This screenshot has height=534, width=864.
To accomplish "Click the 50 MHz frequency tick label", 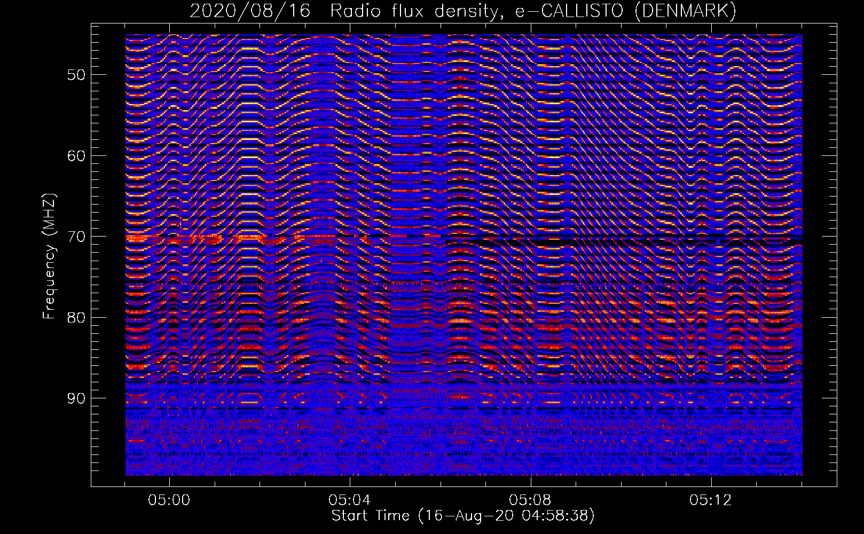I will click(76, 75).
